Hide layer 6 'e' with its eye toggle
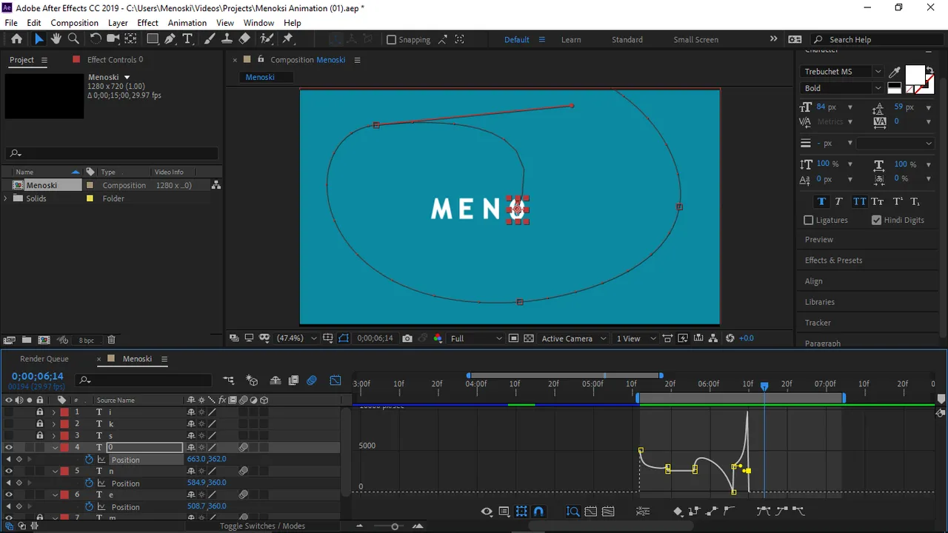Screen dimensions: 948x533 pos(9,495)
